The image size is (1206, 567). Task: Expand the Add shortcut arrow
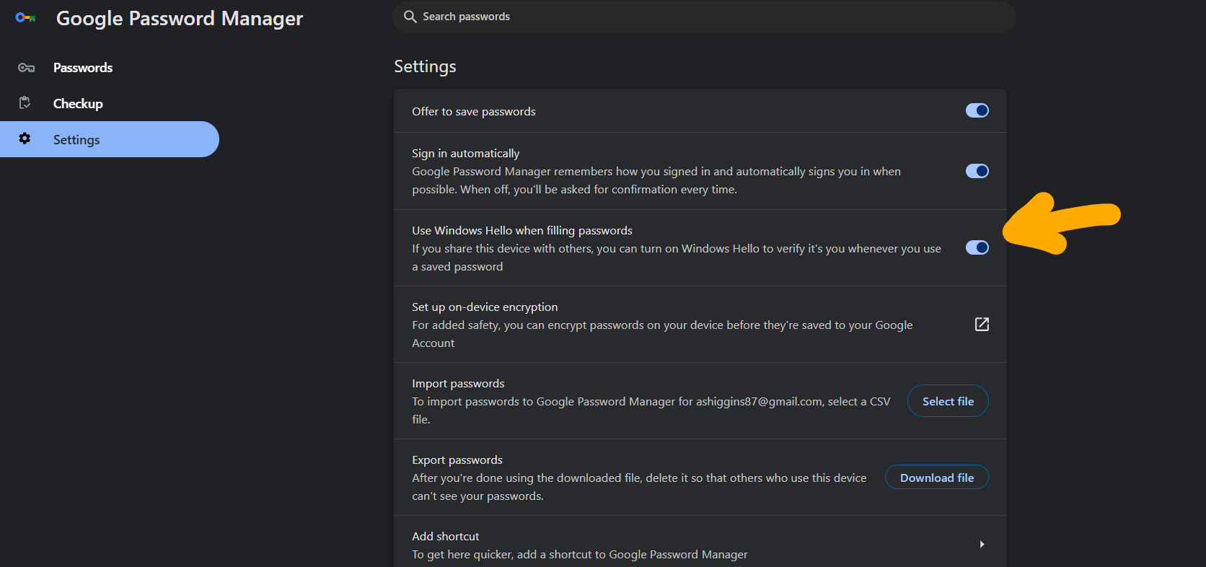(982, 545)
